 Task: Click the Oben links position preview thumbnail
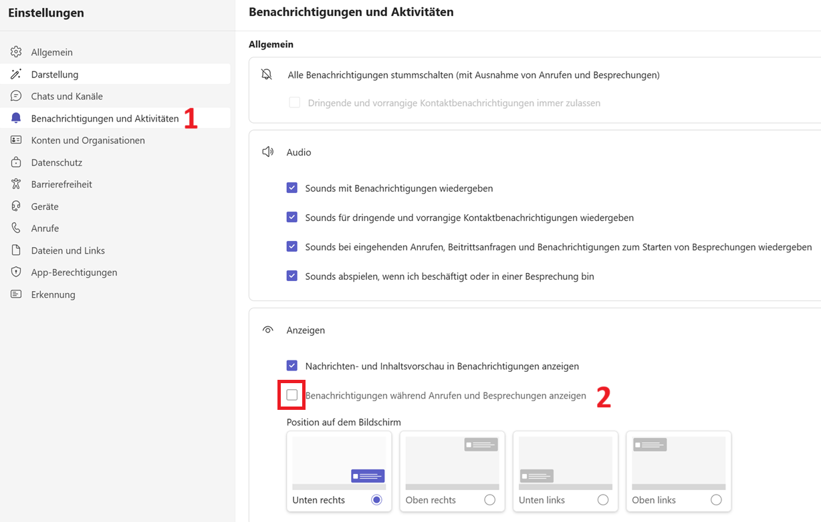tap(678, 463)
